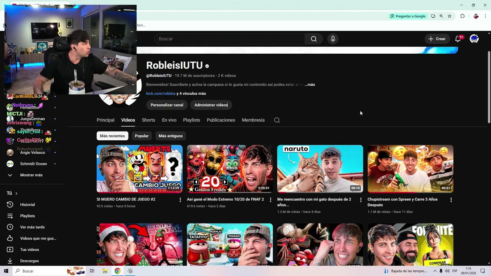This screenshot has width=491, height=276.
Task: Search within the channel using tab magnifier
Action: click(x=277, y=120)
